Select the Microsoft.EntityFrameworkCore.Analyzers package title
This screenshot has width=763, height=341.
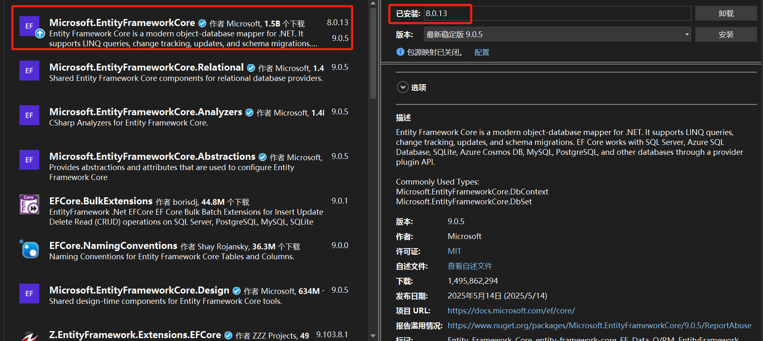tap(145, 112)
